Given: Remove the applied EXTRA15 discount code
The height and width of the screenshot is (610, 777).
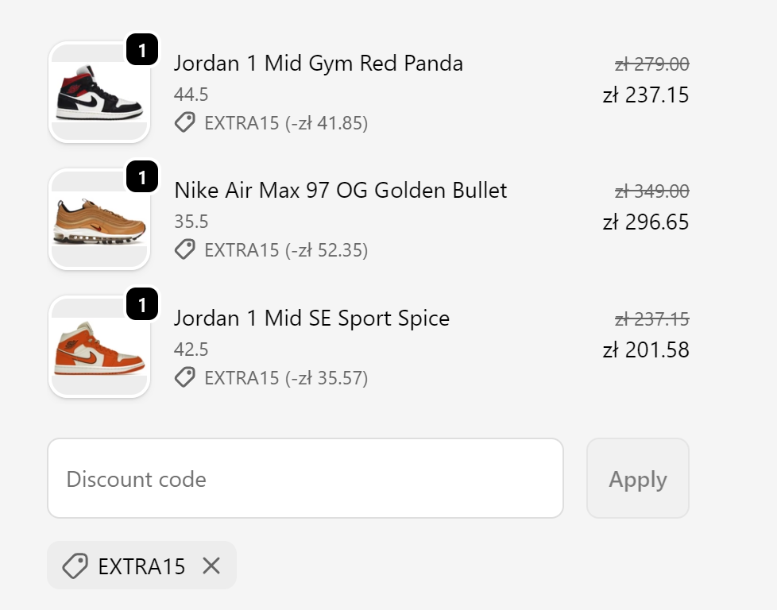Looking at the screenshot, I should (211, 566).
